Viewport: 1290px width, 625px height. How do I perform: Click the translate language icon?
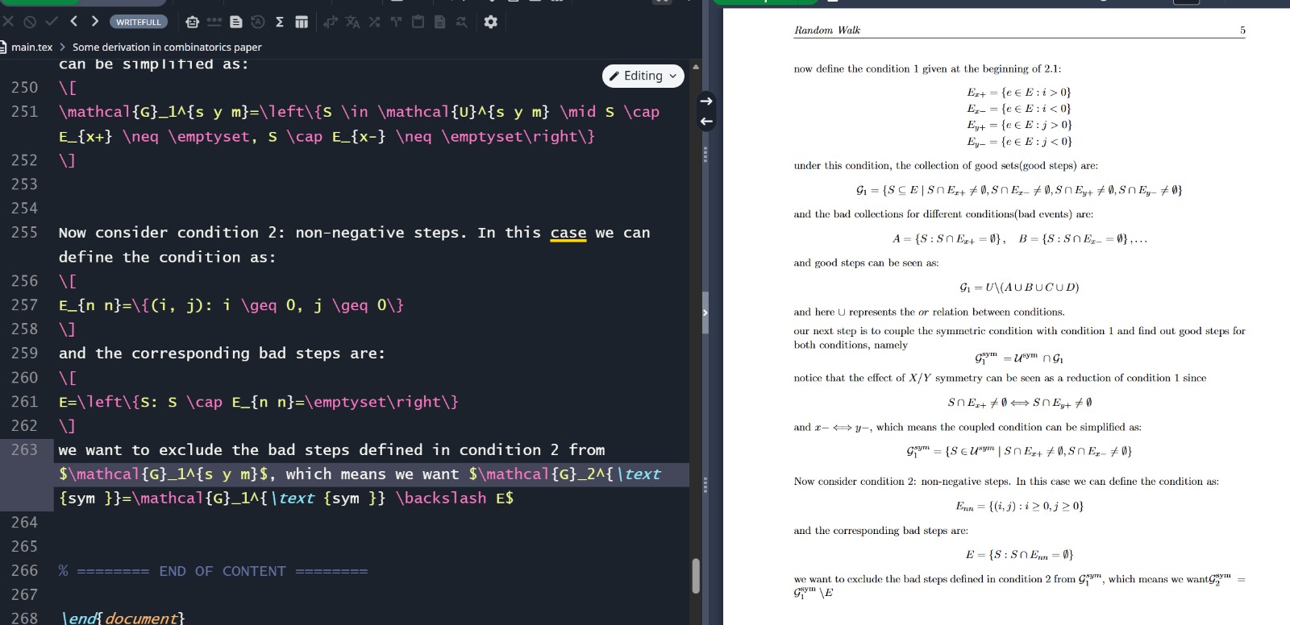click(352, 22)
